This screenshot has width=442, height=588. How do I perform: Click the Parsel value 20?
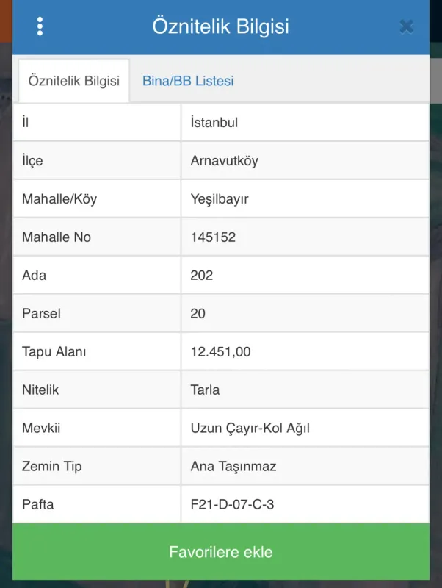[x=198, y=314]
